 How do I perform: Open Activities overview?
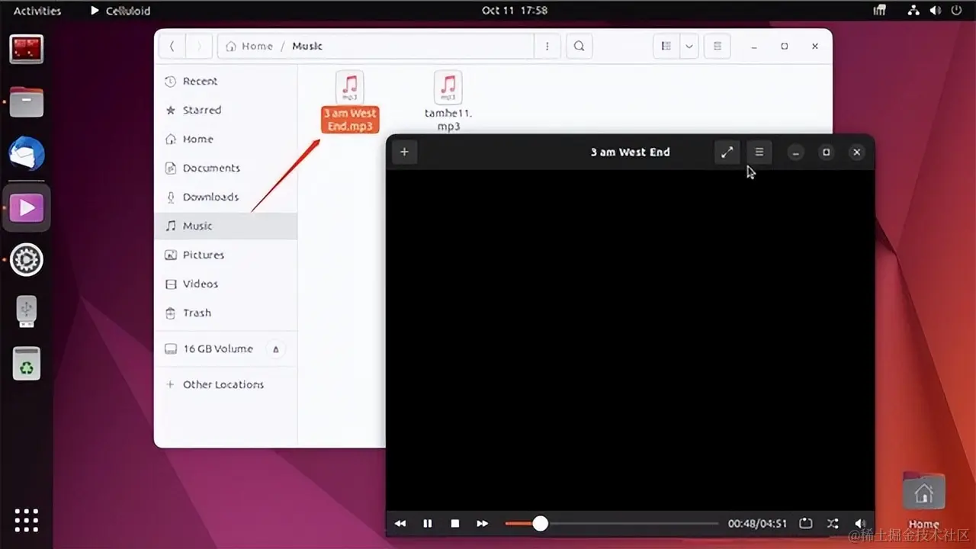click(x=37, y=11)
